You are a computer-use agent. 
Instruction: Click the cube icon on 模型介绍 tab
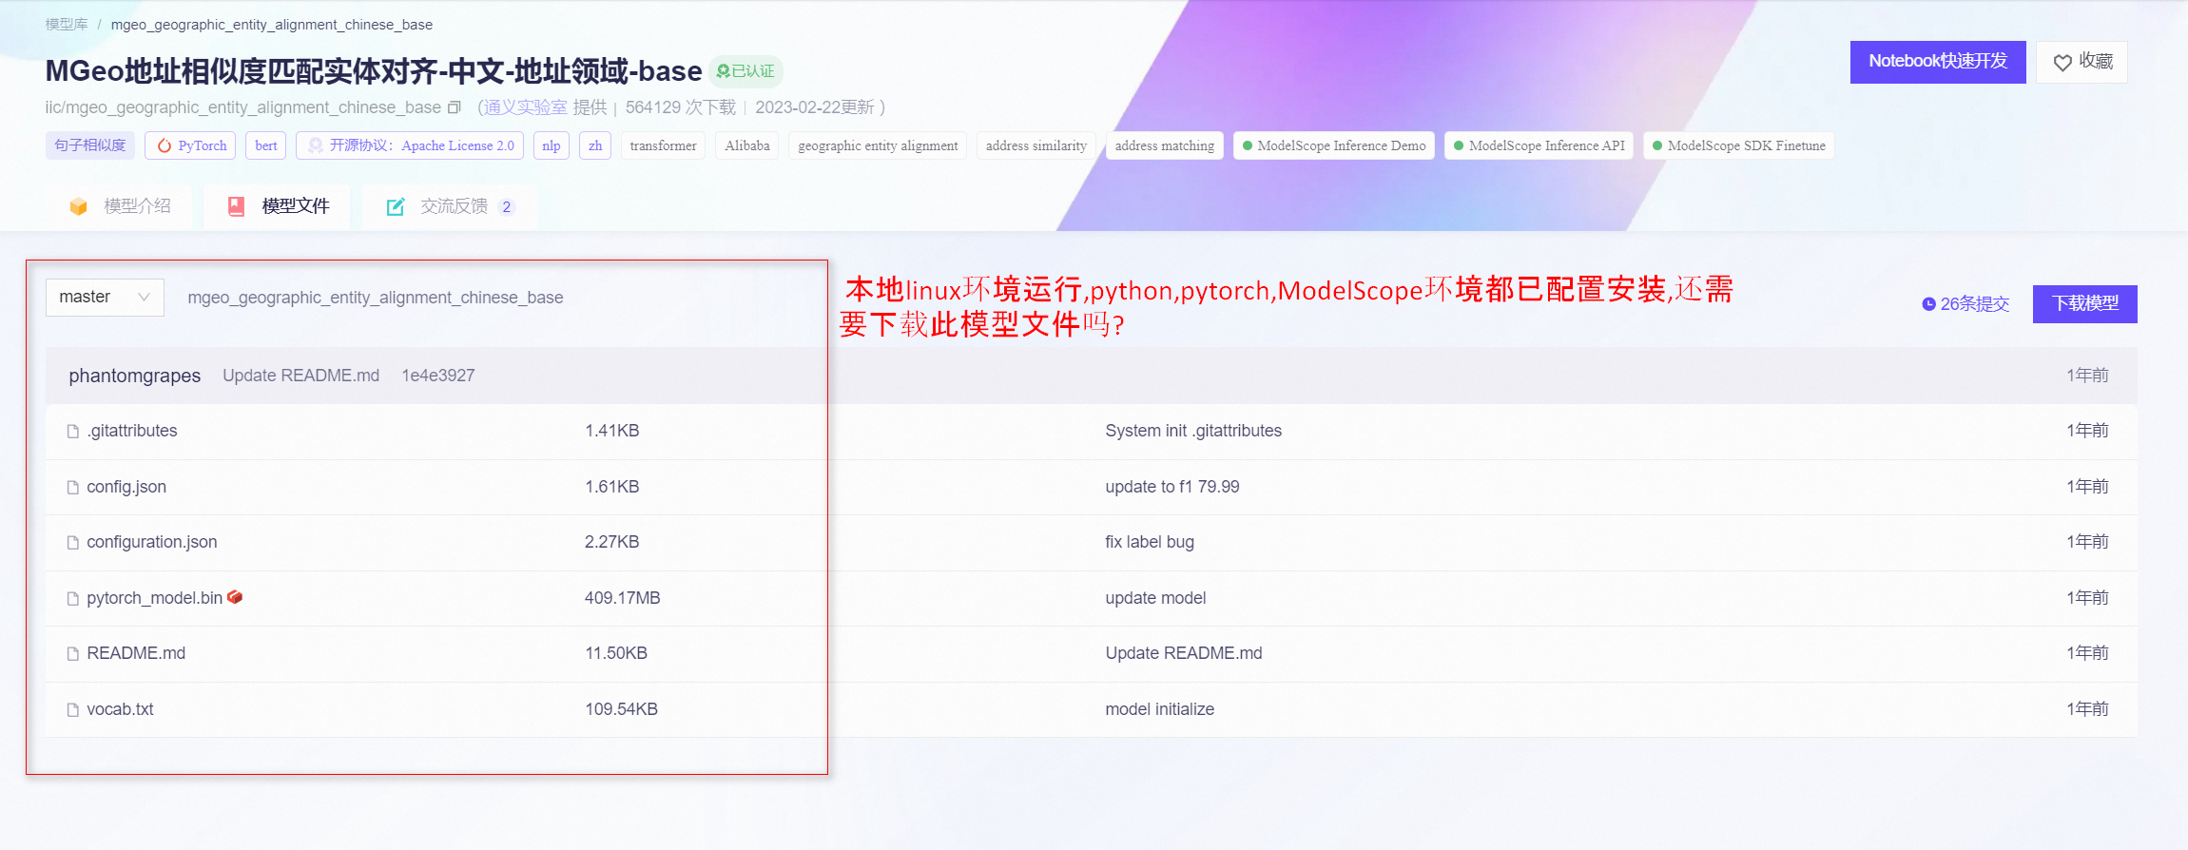79,206
